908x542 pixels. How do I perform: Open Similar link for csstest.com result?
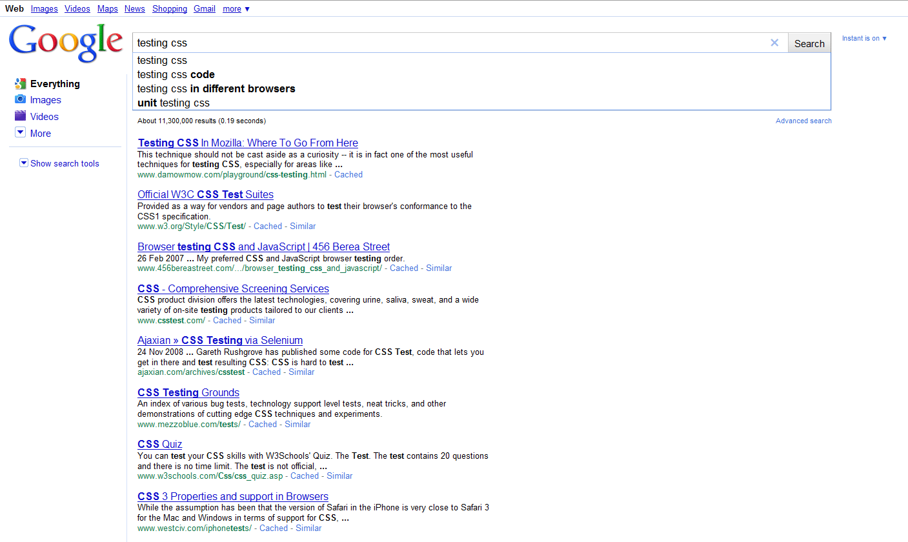click(x=262, y=321)
